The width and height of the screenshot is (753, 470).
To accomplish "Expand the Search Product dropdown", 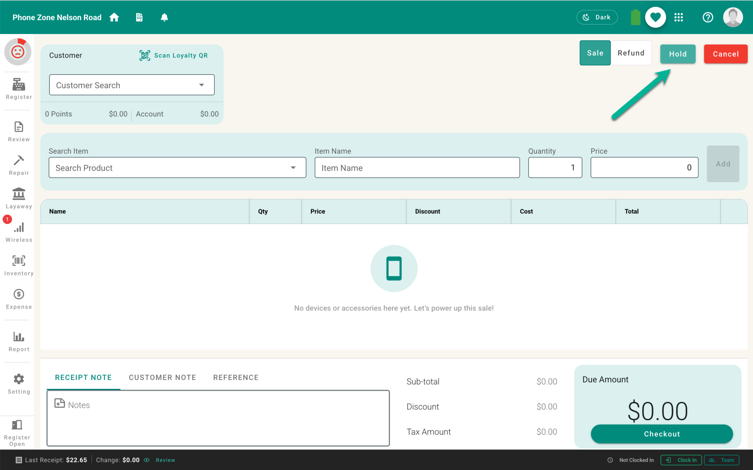I will coord(177,168).
